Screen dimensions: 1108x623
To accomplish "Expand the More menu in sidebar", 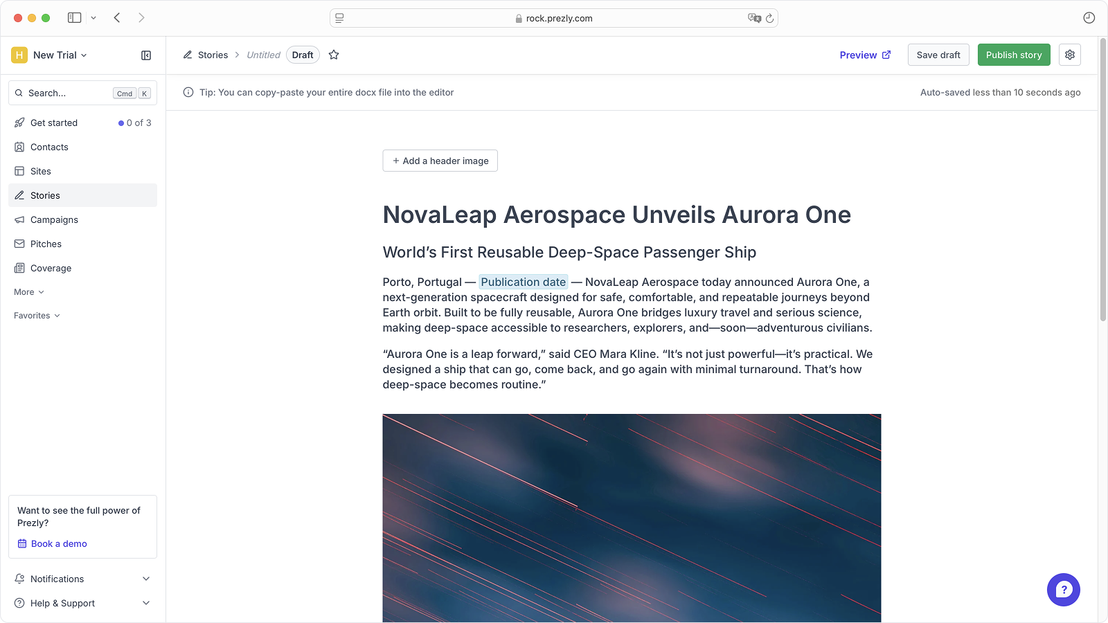I will click(x=29, y=292).
